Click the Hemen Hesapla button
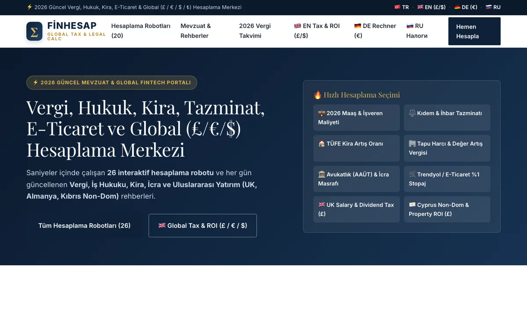 (x=474, y=31)
